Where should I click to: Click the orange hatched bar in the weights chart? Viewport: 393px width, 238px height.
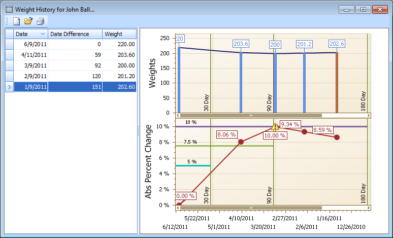point(337,83)
